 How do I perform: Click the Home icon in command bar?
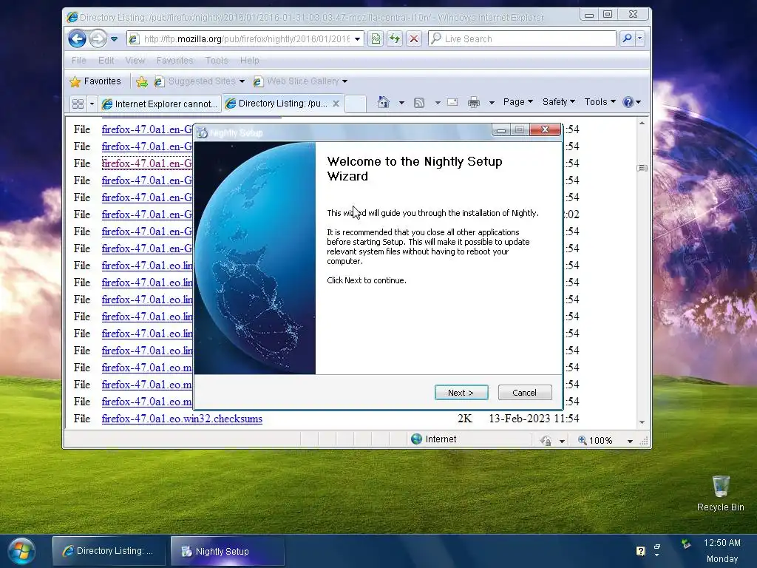pos(384,102)
